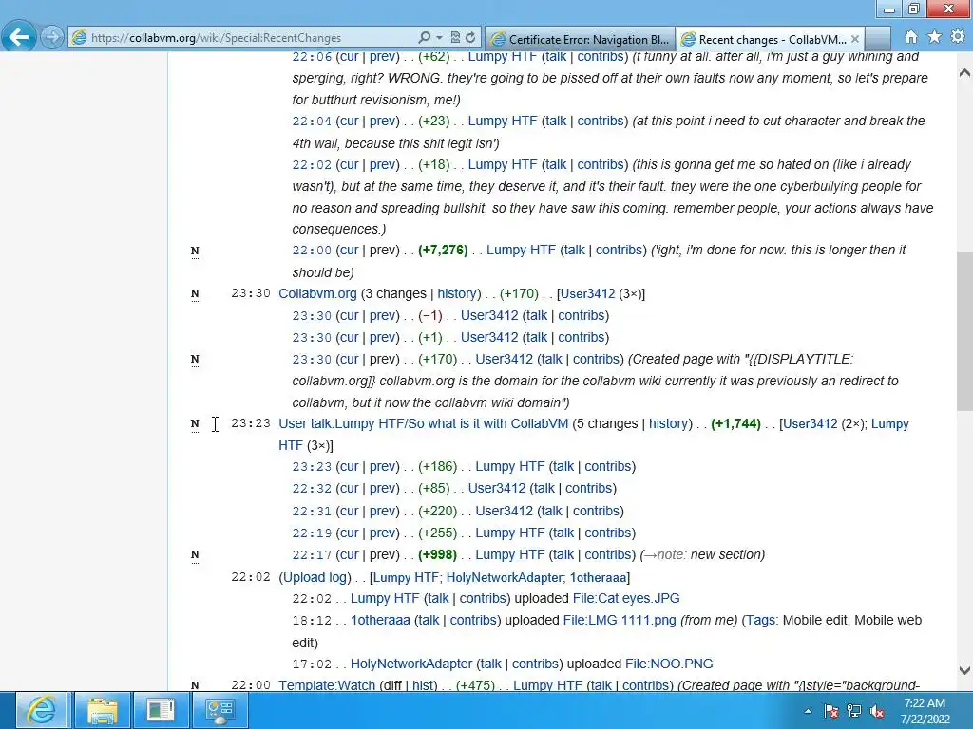
Task: Open File:NOO.PNG link
Action: click(669, 664)
